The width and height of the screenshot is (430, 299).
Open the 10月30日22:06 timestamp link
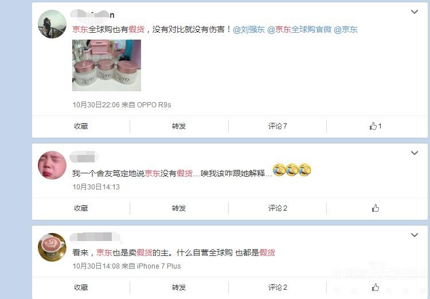click(96, 104)
